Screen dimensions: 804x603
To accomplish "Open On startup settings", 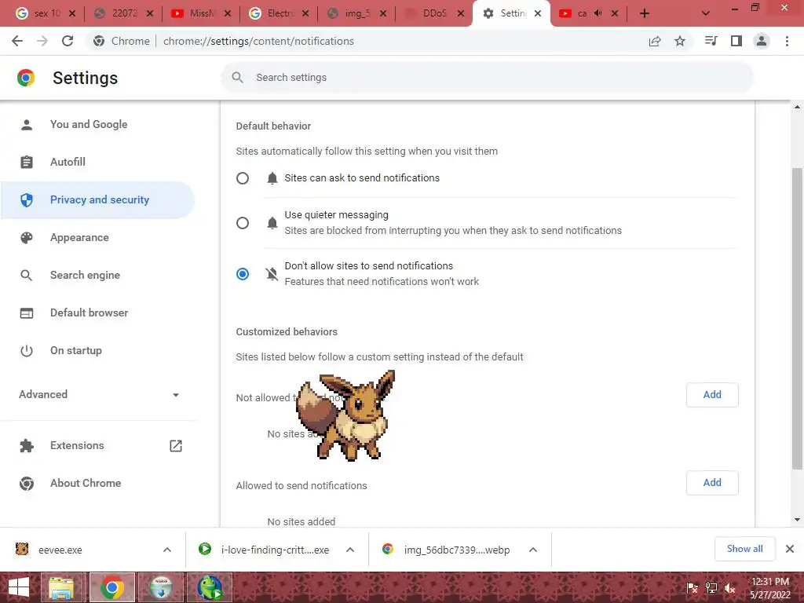I will point(75,351).
